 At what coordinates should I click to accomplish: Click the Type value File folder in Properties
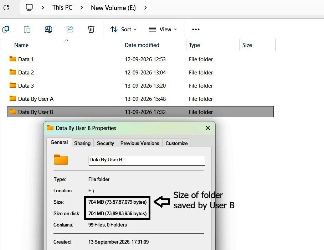(x=99, y=179)
